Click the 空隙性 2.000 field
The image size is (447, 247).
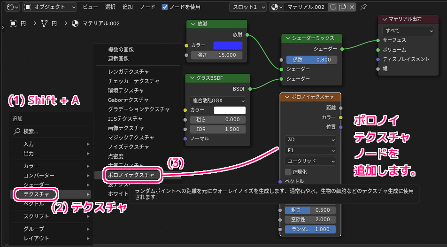tap(310, 220)
